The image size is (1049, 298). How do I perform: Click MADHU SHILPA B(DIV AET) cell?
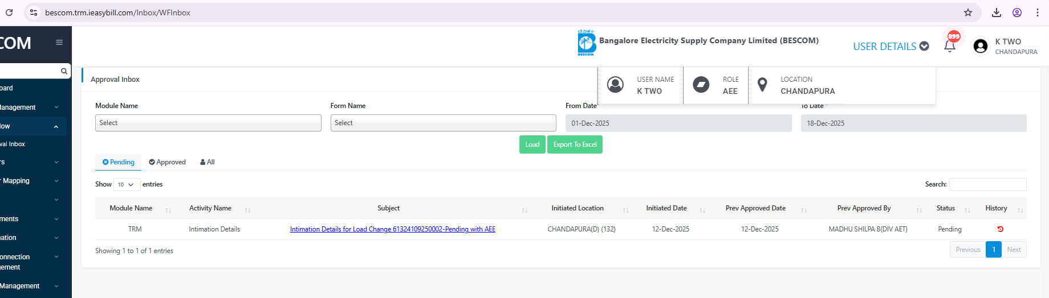pyautogui.click(x=868, y=229)
